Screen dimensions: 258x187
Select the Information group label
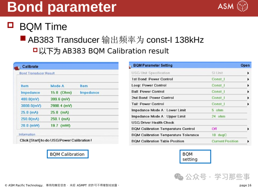click(x=27, y=134)
